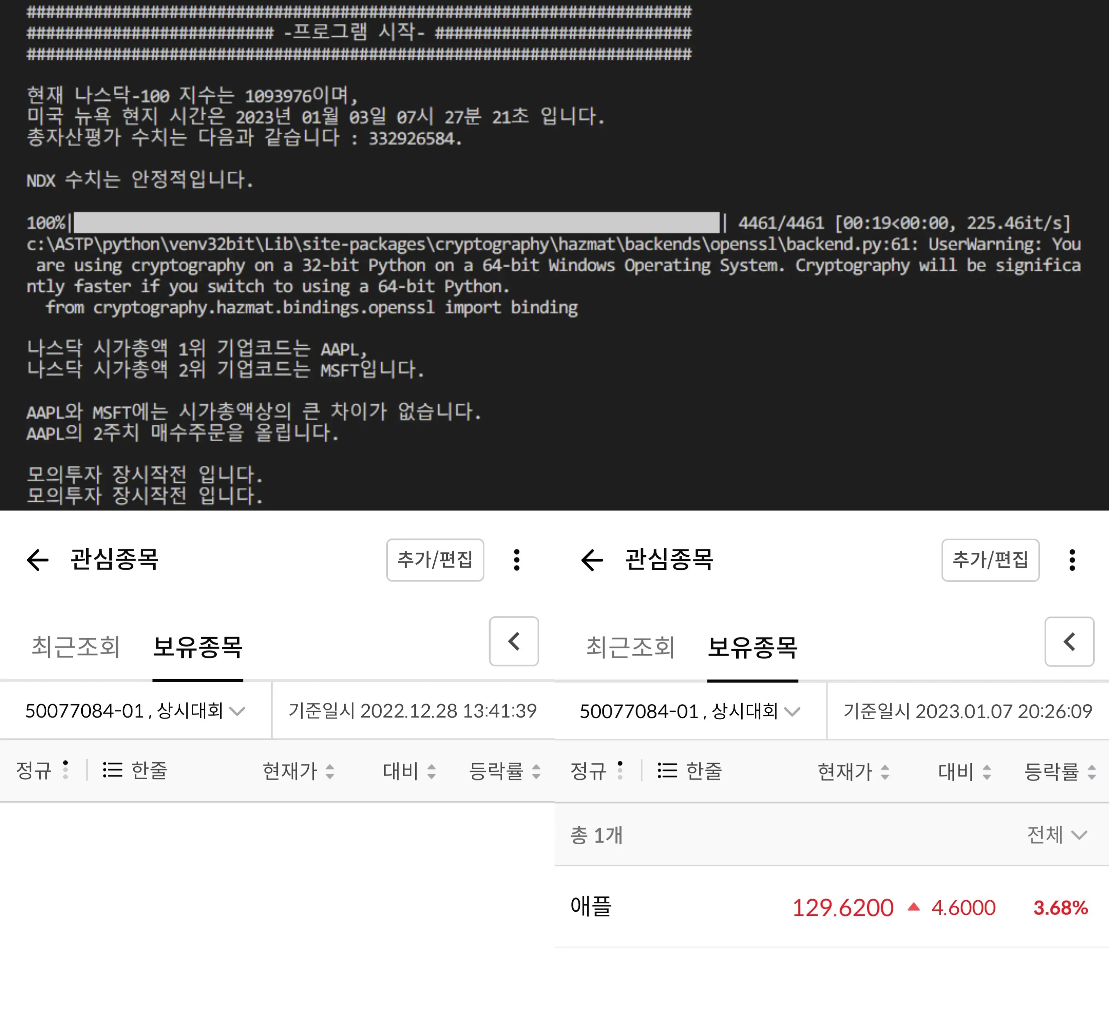The width and height of the screenshot is (1109, 1028).
Task: Click the 정규 options dots in right panel
Action: tap(620, 771)
